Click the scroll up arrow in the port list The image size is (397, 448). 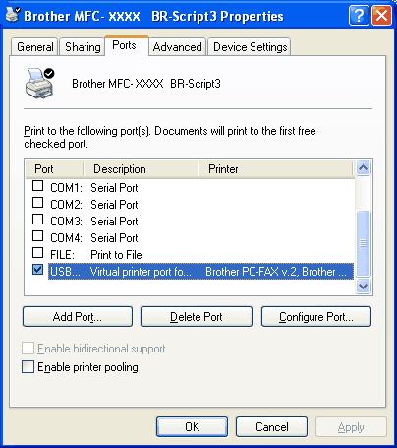pos(363,168)
